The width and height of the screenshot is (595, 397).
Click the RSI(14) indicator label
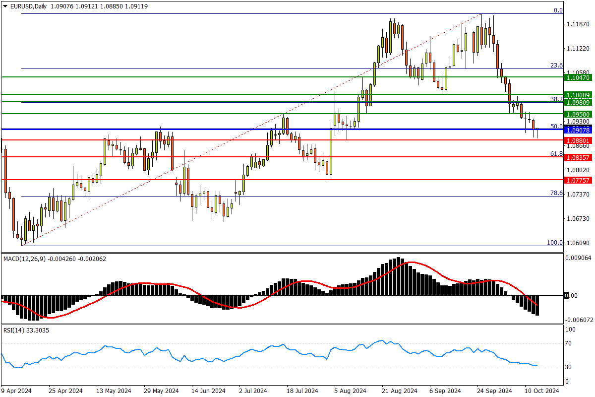tap(14, 330)
